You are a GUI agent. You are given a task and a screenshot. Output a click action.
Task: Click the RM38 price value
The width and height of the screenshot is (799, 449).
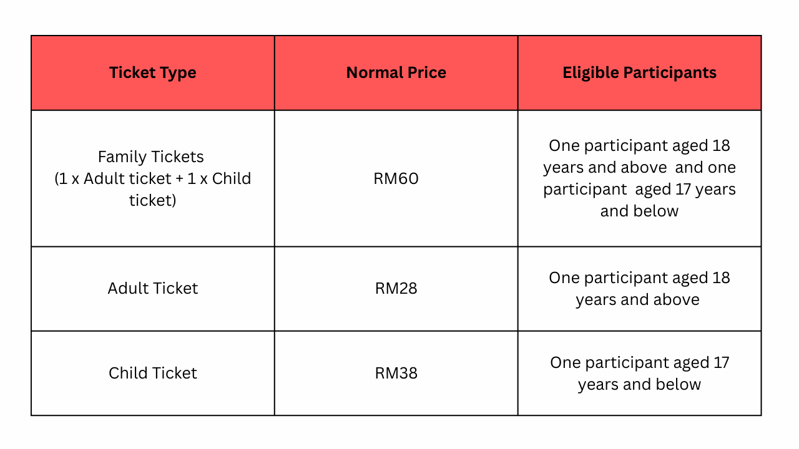pyautogui.click(x=396, y=373)
